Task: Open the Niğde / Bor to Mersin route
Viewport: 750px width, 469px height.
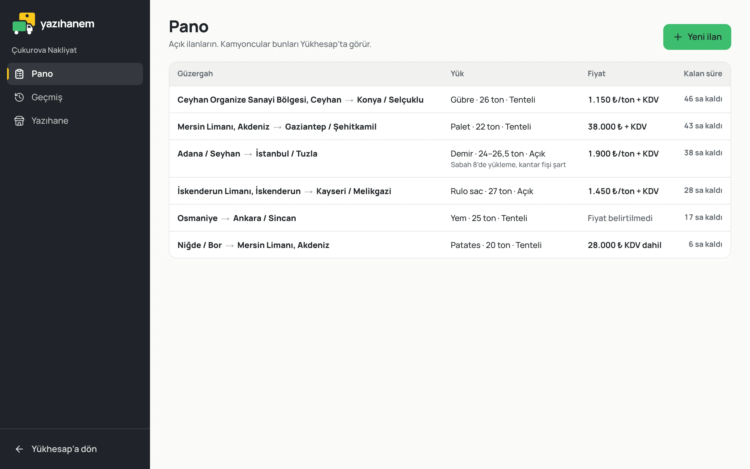Action: point(450,245)
